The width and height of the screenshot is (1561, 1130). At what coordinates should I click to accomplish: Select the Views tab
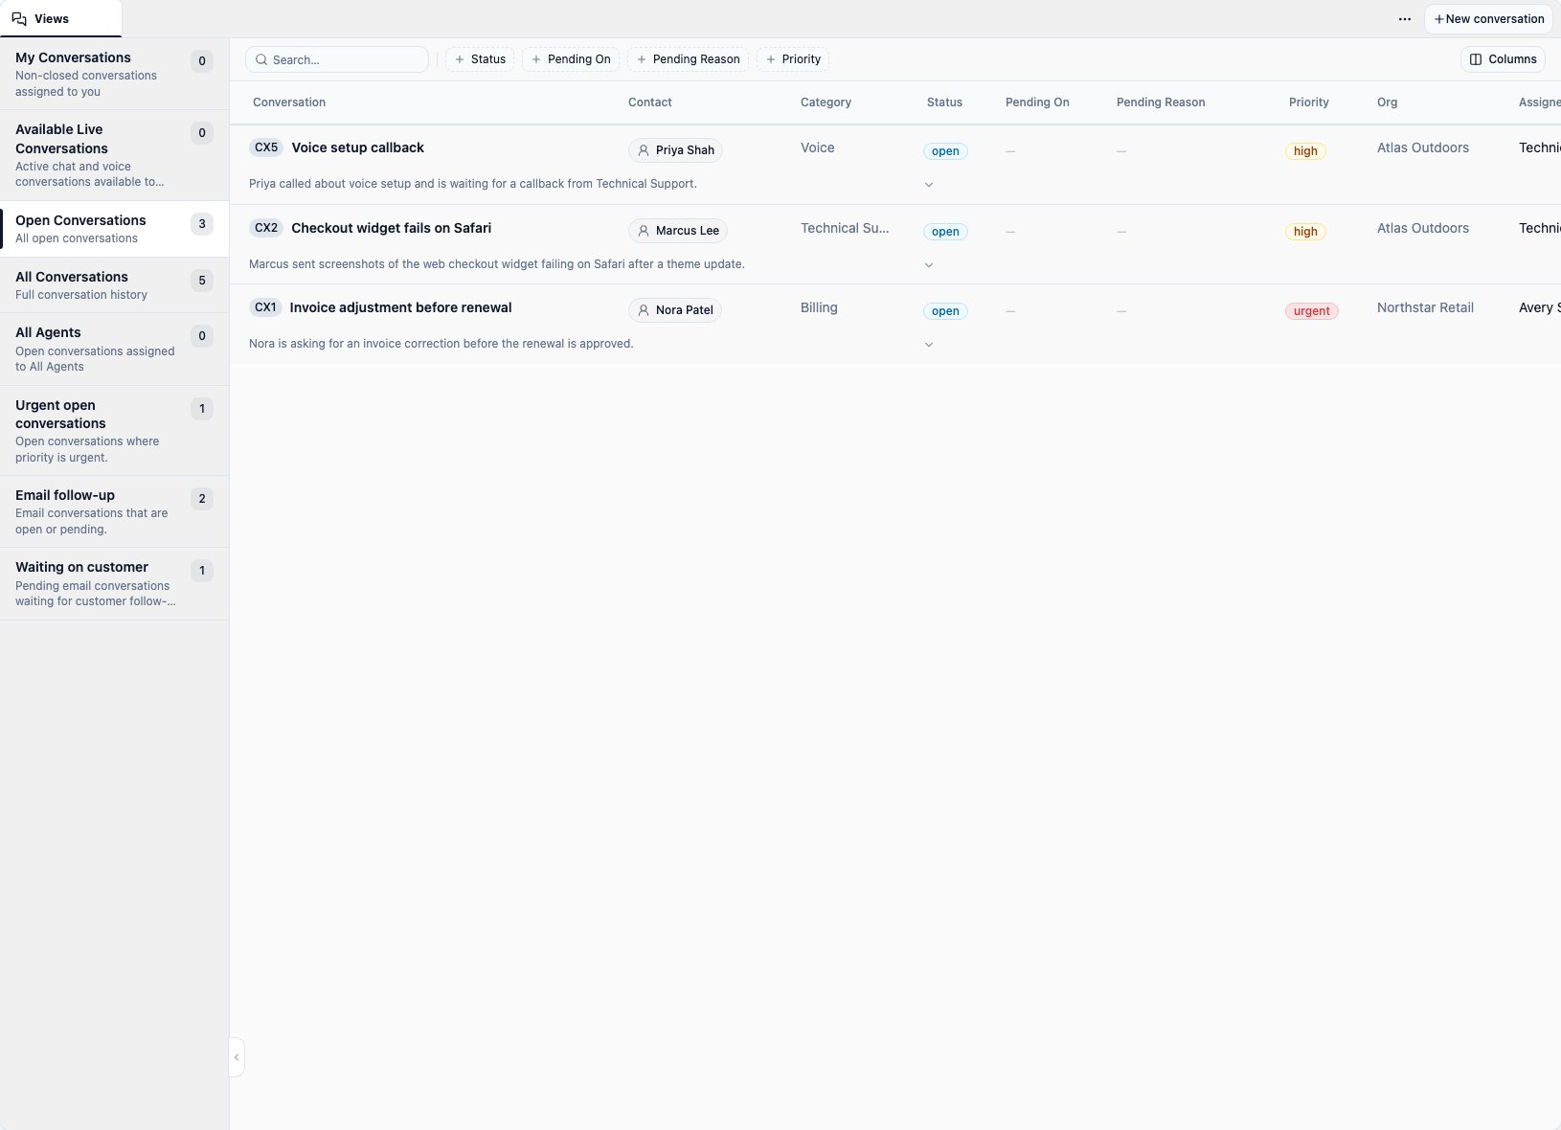[60, 19]
